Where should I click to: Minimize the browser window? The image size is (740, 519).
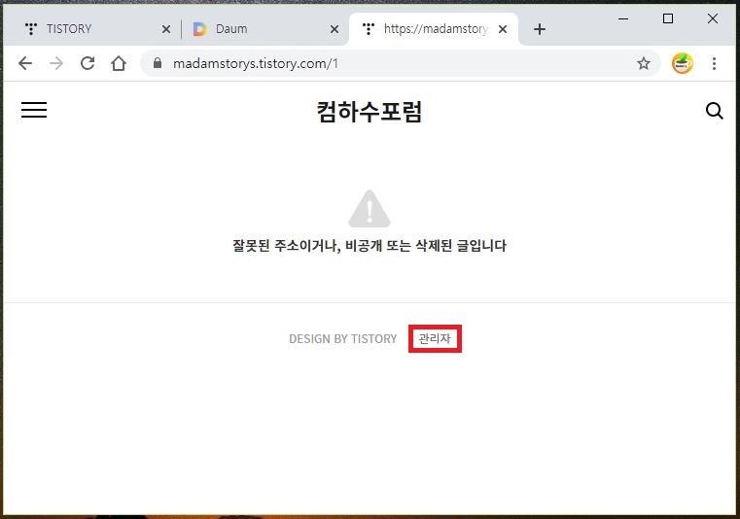623,18
